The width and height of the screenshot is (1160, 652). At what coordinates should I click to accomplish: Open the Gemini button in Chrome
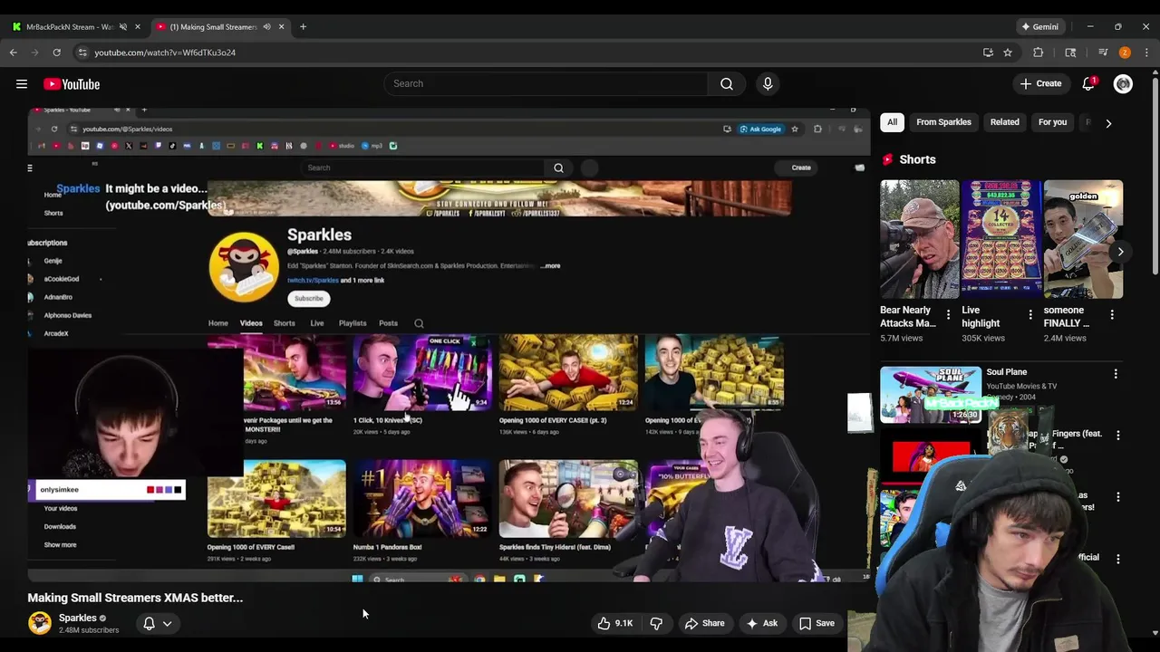[x=1039, y=27]
